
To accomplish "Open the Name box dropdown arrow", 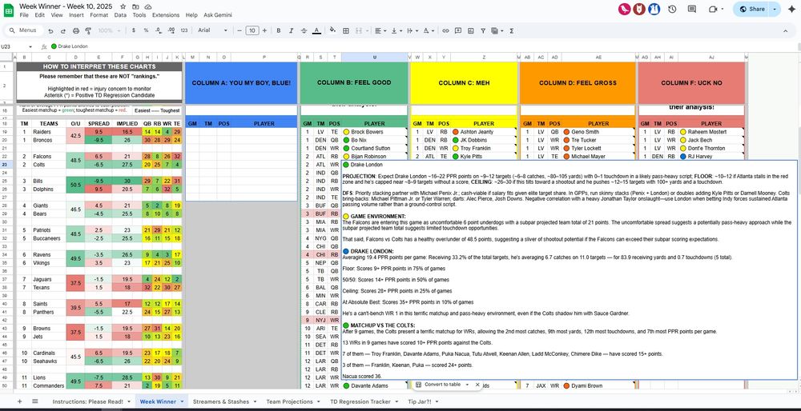I will coord(32,46).
